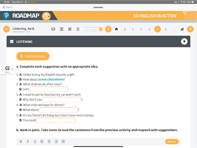This screenshot has width=197, height=148.
Task: Click the QR code grid icon
Action: (x=70, y=29)
